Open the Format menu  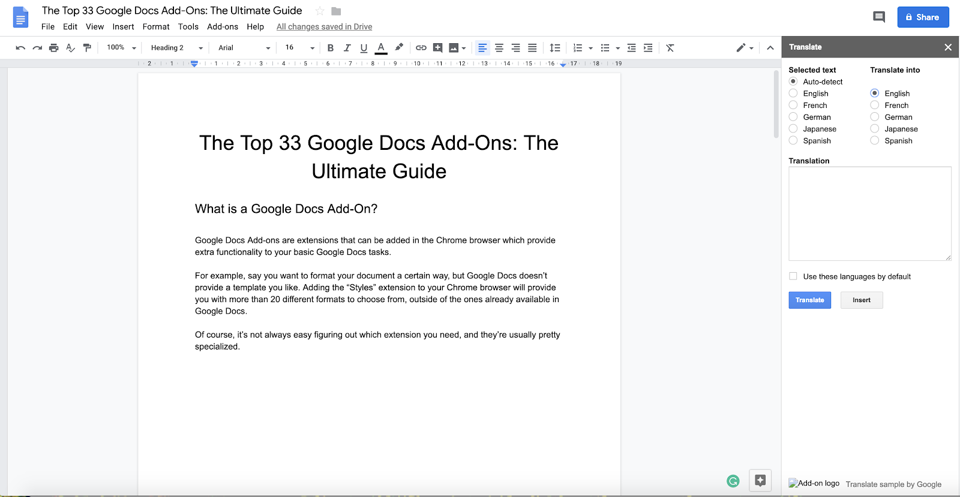tap(156, 26)
